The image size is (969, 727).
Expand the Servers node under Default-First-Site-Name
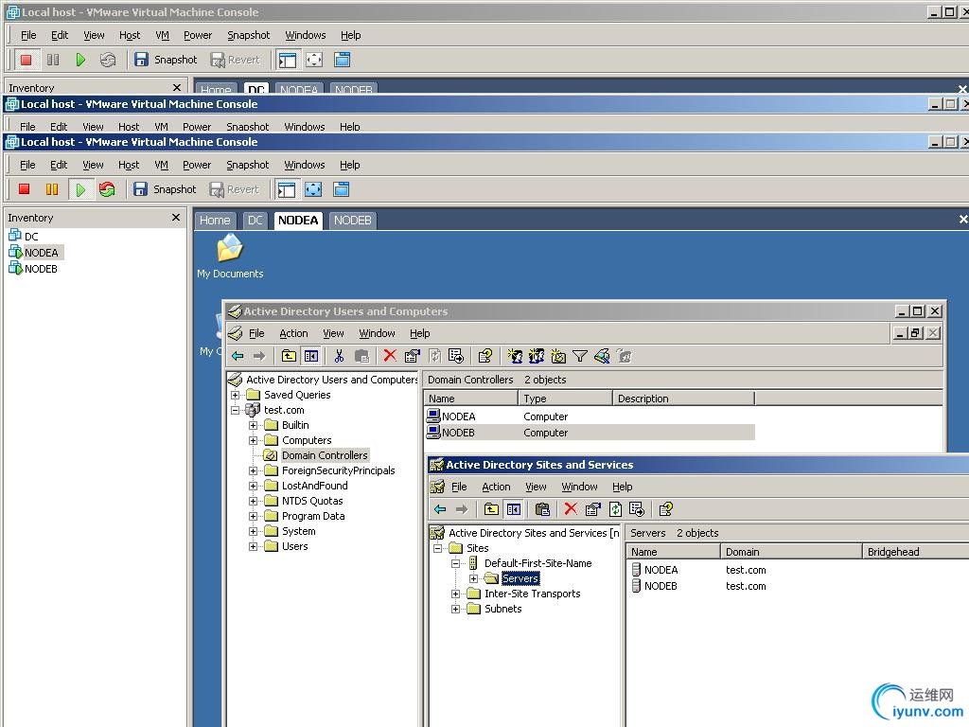tap(473, 578)
